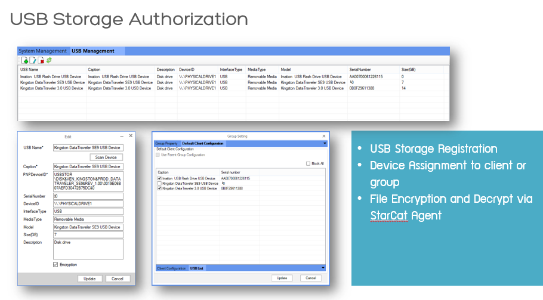Select Kingston DataTraveler SE9 row in USB Name column
543x300 pixels.
[x=53, y=83]
